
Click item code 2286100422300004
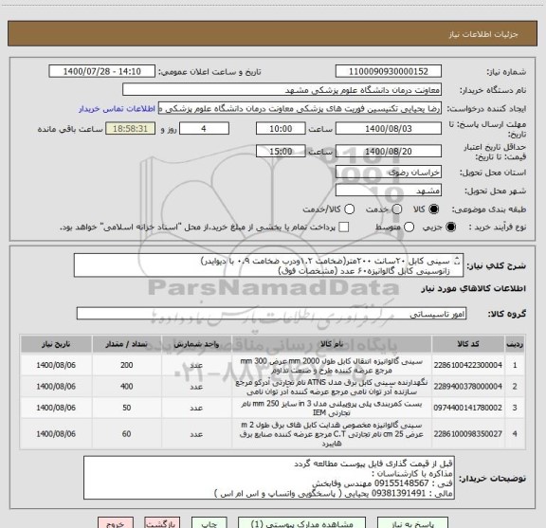coord(468,365)
